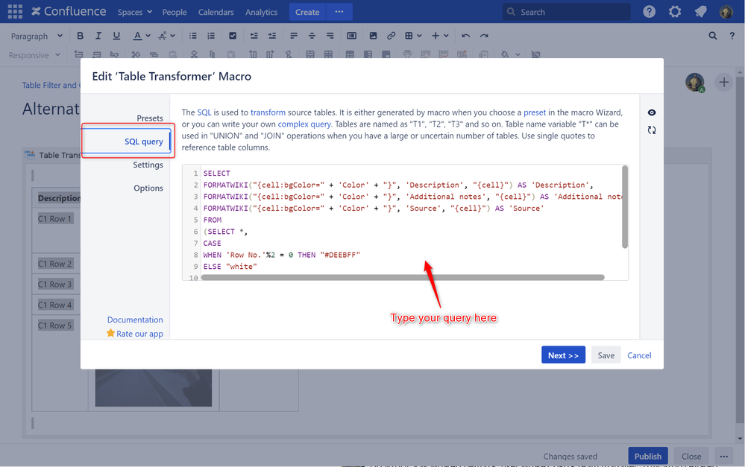Viewport: 745px width, 467px height.
Task: Open the Spaces dropdown menu
Action: pyautogui.click(x=134, y=12)
